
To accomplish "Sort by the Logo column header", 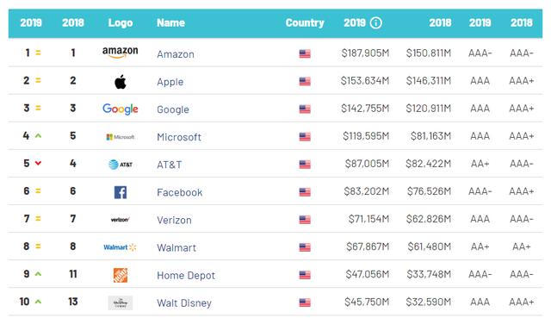I will tap(121, 23).
